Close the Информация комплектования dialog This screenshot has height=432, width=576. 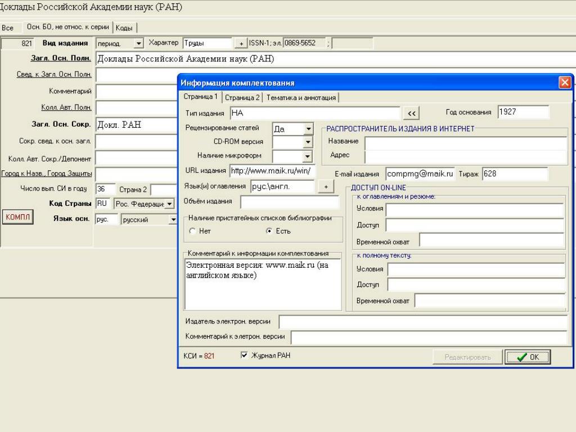565,82
